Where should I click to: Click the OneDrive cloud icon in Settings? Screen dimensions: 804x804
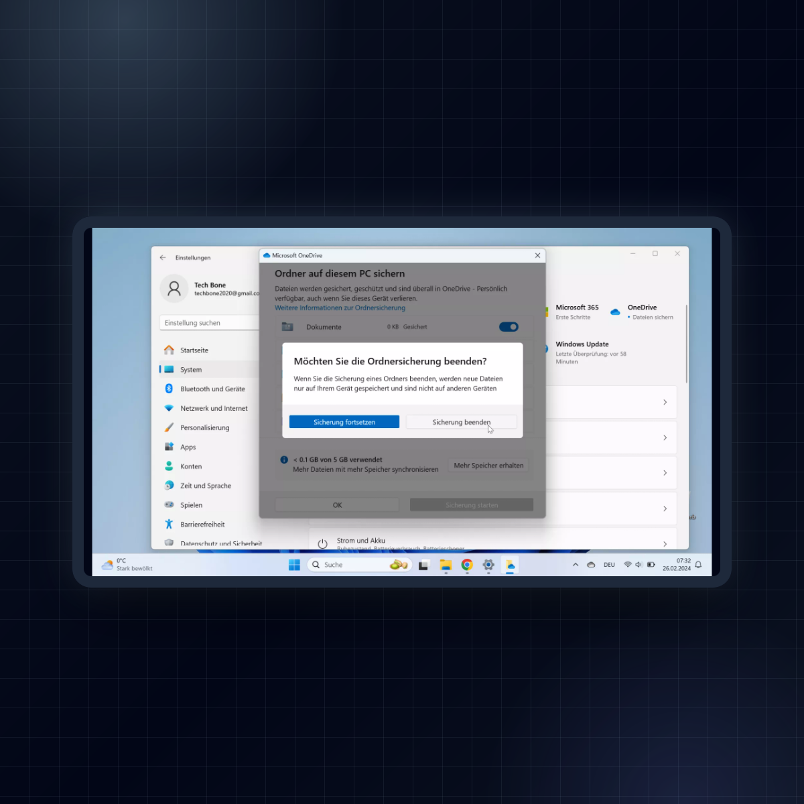point(615,312)
